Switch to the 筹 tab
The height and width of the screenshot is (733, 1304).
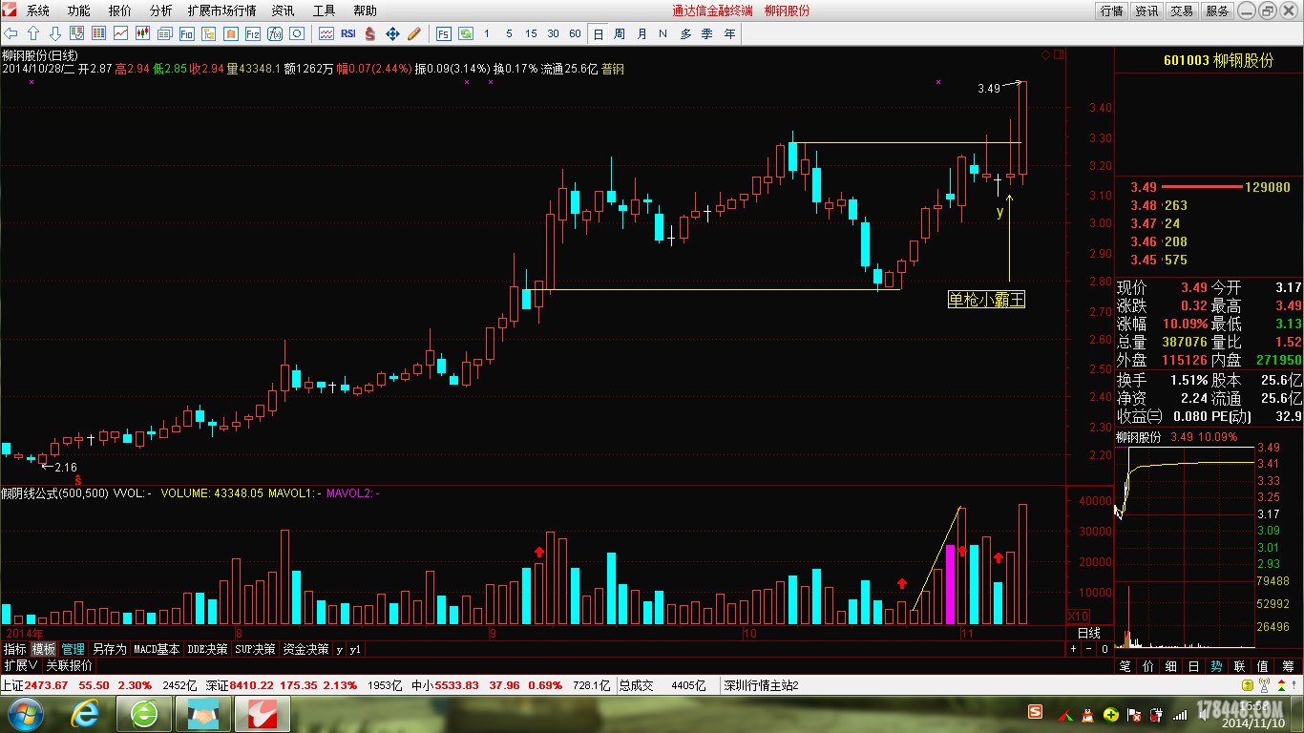tap(1288, 666)
